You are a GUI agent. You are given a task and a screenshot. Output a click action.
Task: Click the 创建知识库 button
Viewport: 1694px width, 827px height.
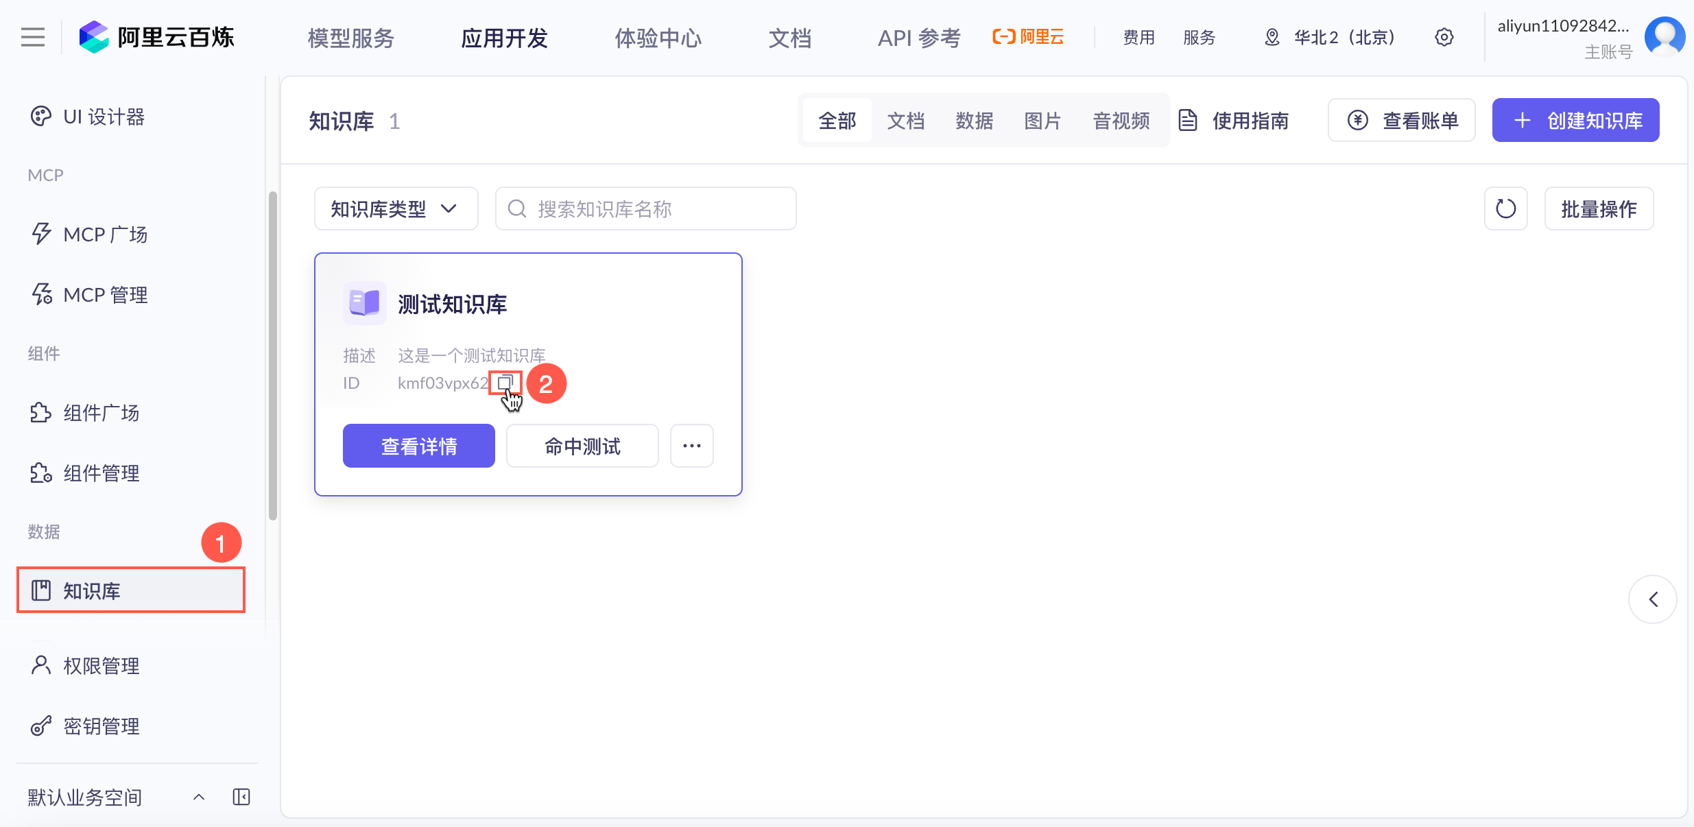pos(1575,121)
